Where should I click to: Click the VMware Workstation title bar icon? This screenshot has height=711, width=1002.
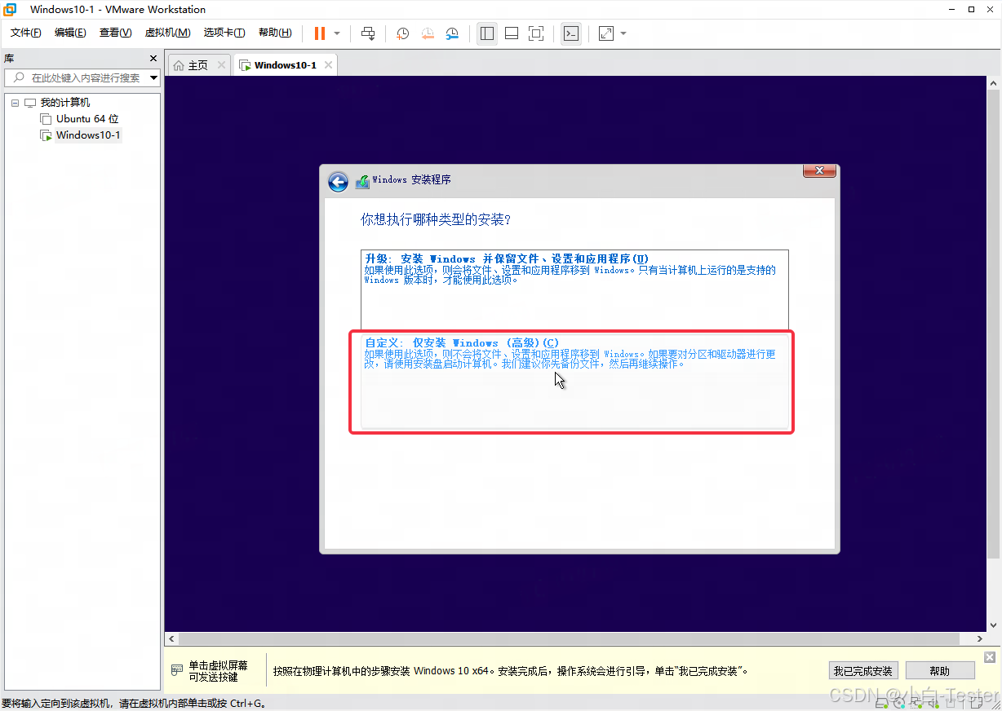(10, 10)
